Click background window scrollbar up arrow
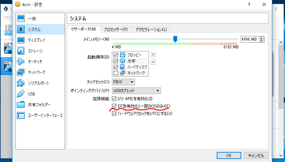The width and height of the screenshot is (285, 162). point(281,43)
